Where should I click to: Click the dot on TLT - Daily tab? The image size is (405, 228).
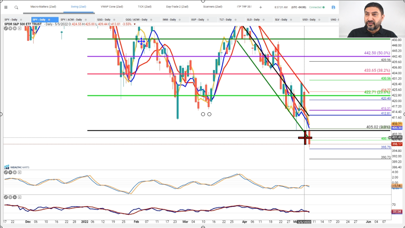[235, 20]
